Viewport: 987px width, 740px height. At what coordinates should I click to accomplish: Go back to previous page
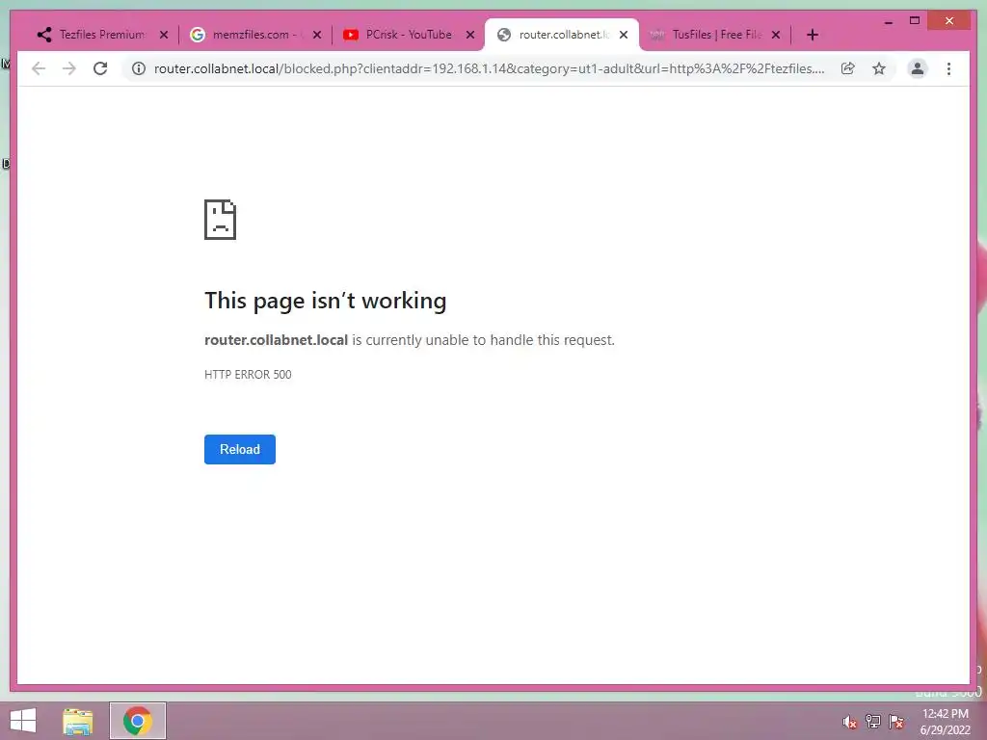[x=39, y=68]
